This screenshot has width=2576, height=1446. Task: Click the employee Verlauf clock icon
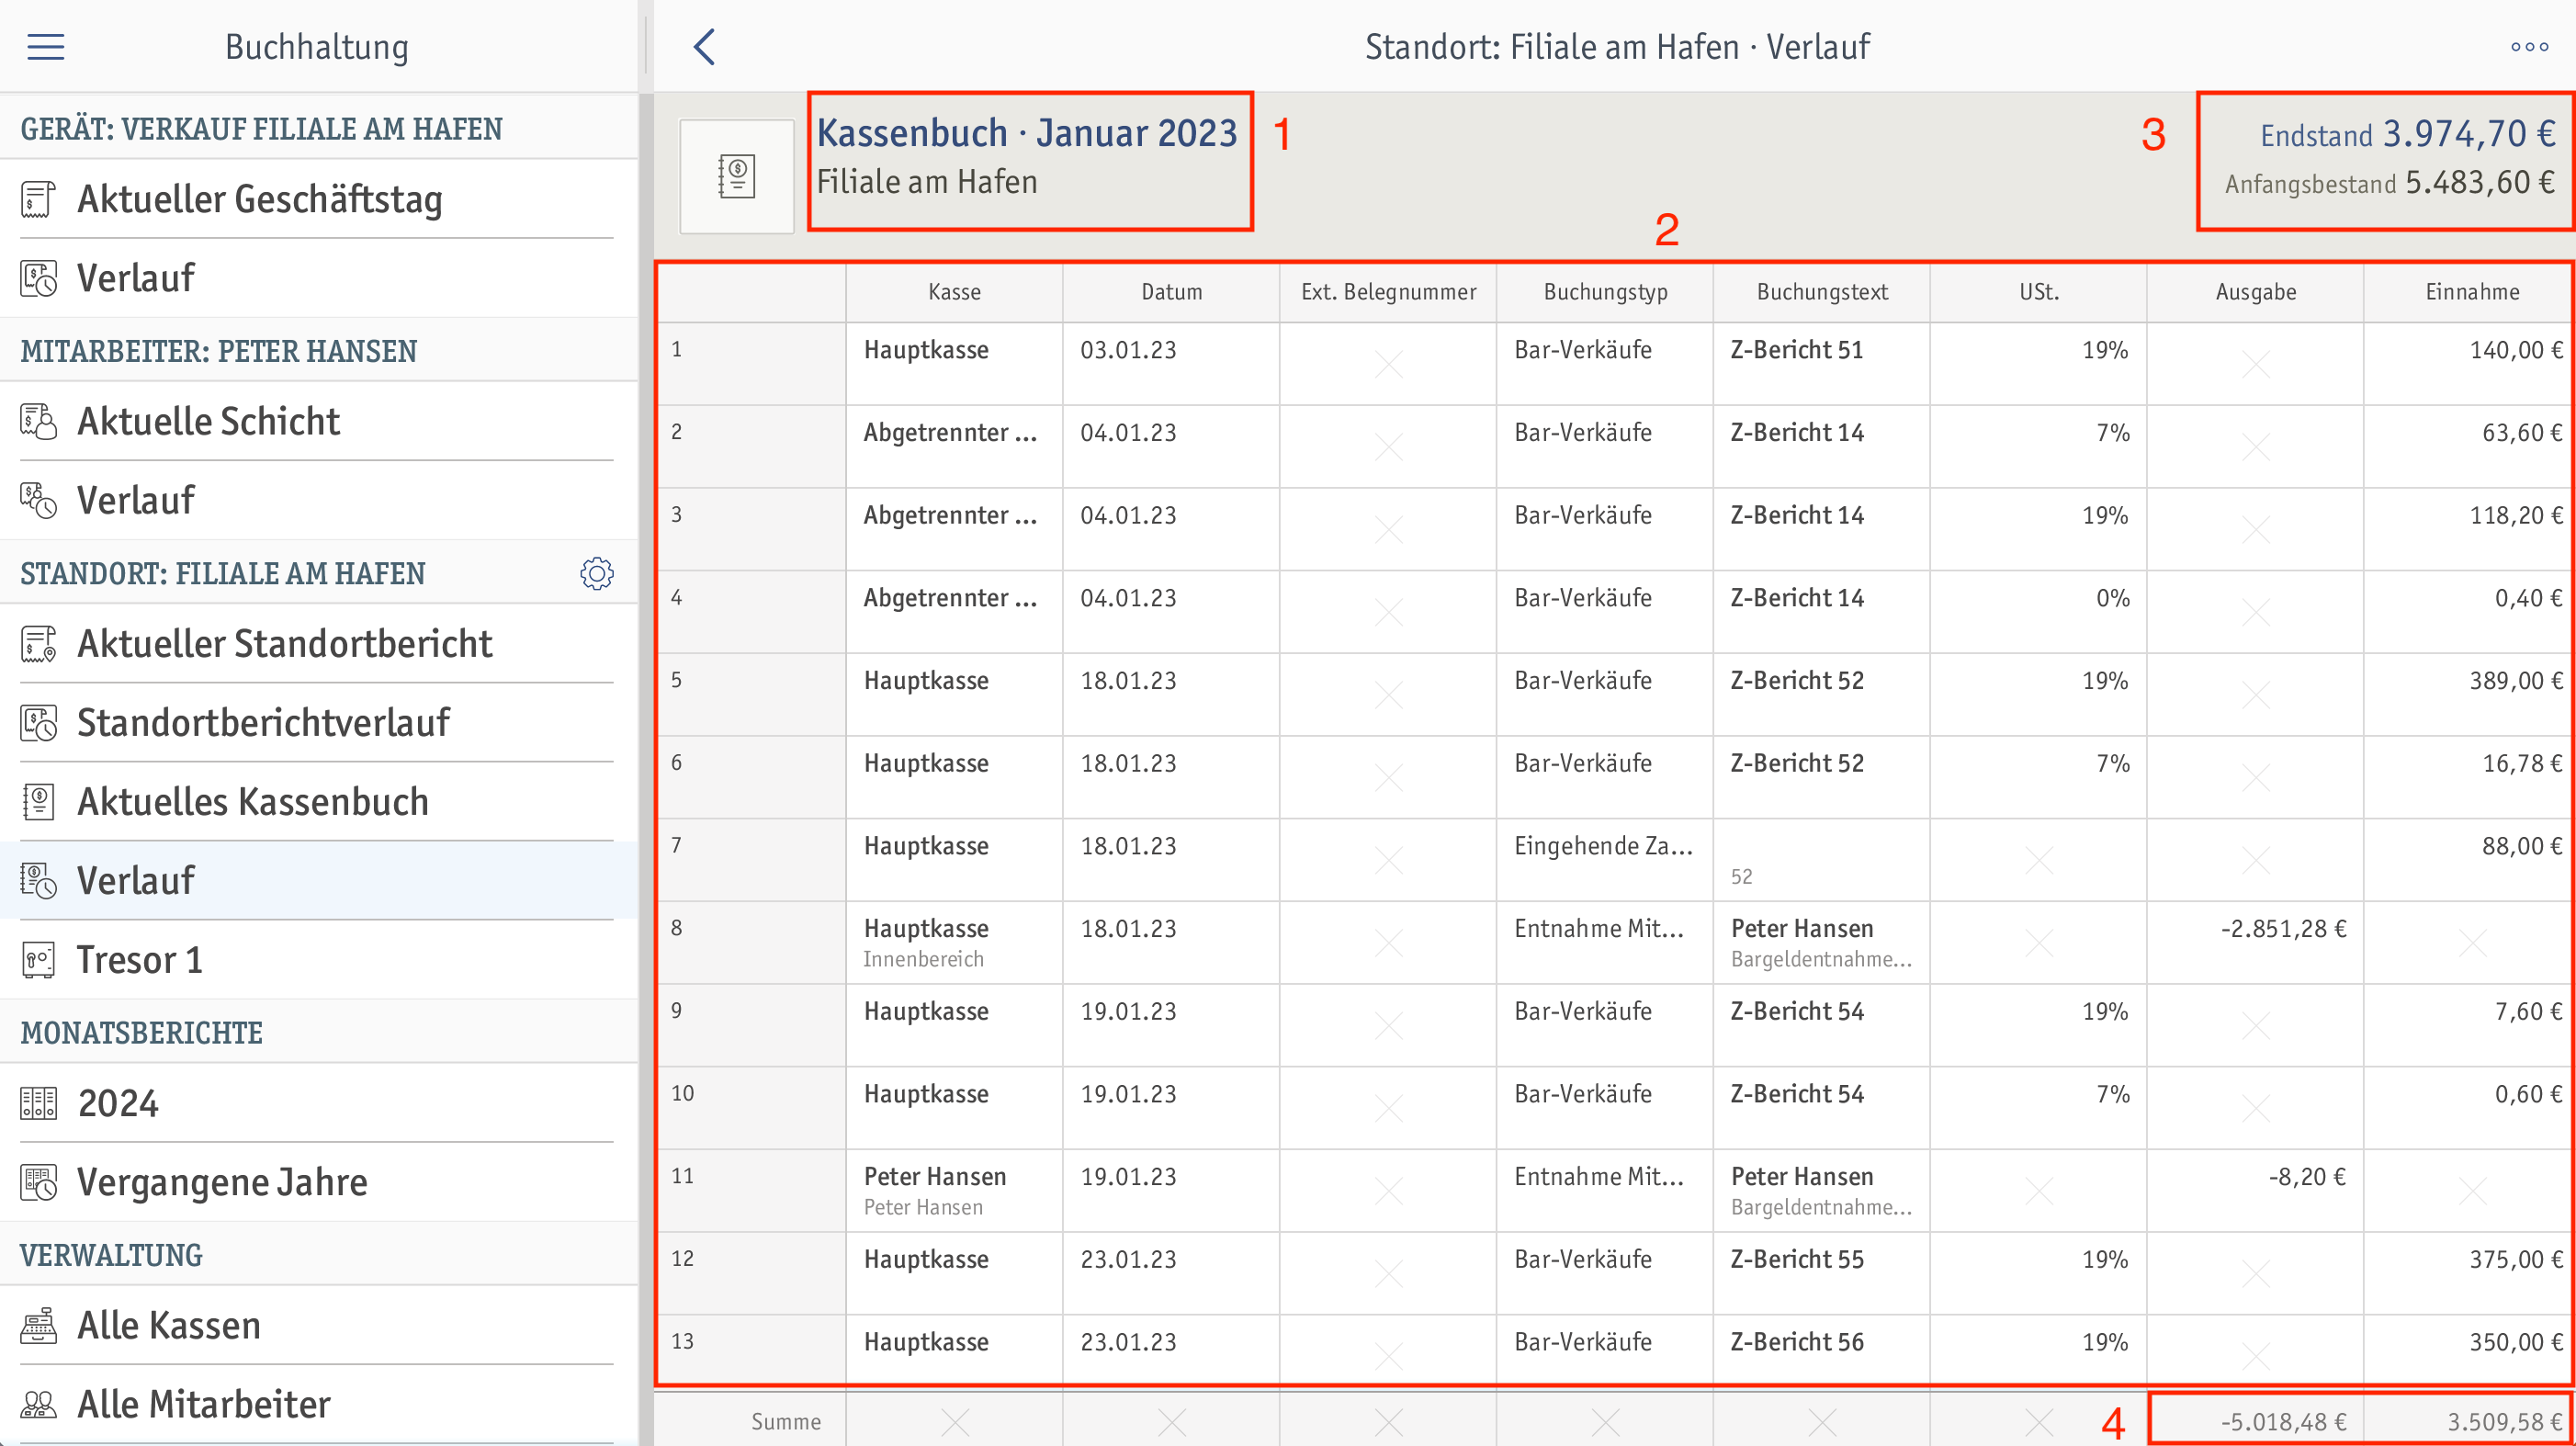coord(38,500)
